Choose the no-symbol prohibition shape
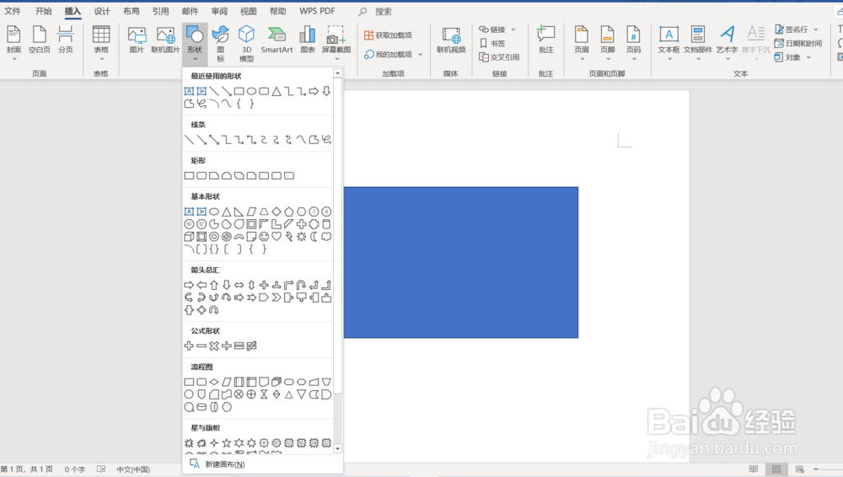The height and width of the screenshot is (477, 843). click(x=226, y=237)
